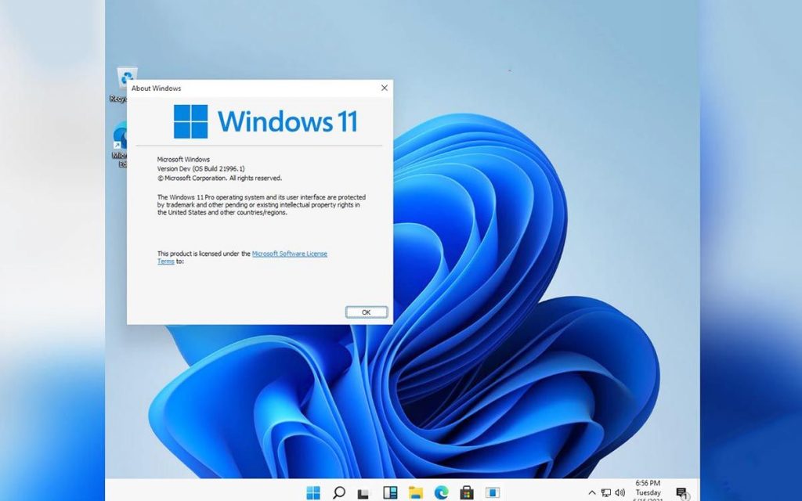
Task: Expand hidden icons with the tray chevron
Action: coord(593,493)
